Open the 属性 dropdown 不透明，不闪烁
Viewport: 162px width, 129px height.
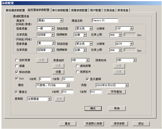[x=53, y=85]
